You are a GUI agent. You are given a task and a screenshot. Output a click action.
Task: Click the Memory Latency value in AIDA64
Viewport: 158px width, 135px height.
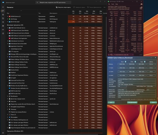coord(151,64)
